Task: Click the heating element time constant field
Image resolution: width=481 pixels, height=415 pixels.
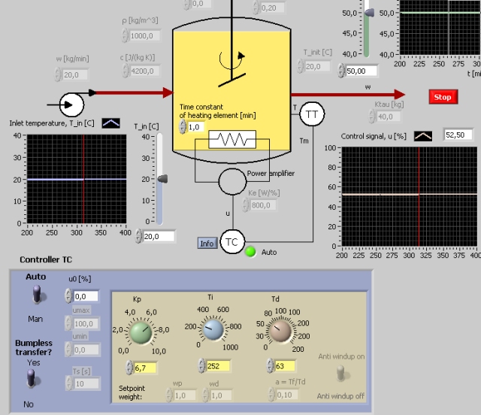Action: click(x=195, y=127)
